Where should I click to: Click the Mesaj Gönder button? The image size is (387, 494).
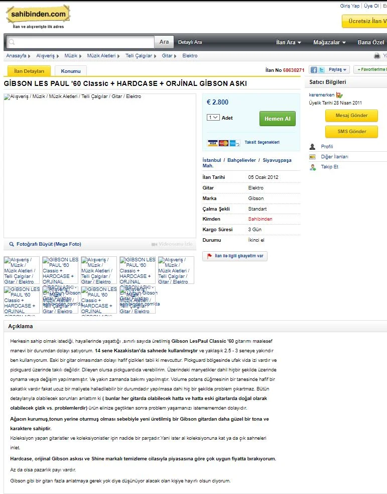pyautogui.click(x=351, y=116)
